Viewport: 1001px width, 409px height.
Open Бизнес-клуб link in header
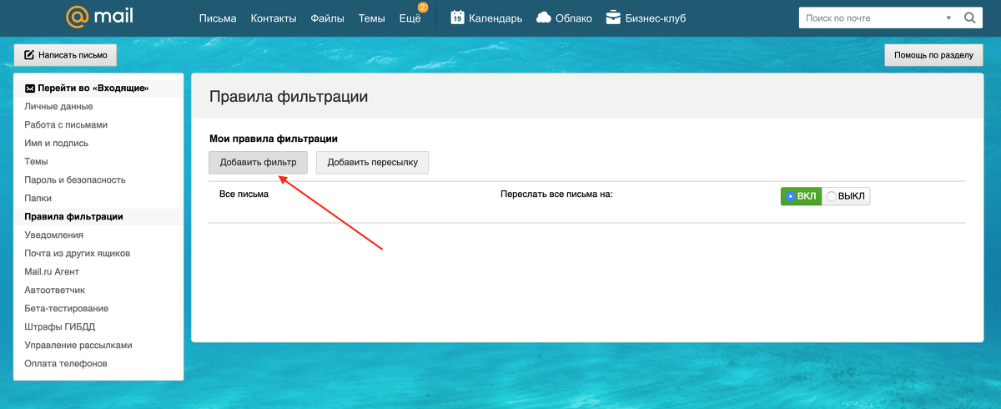click(x=656, y=18)
